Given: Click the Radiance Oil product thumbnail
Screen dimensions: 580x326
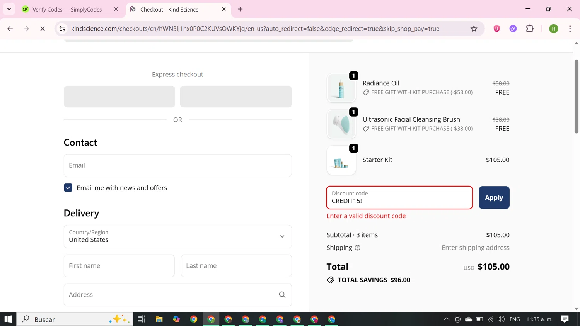Looking at the screenshot, I should [x=341, y=88].
